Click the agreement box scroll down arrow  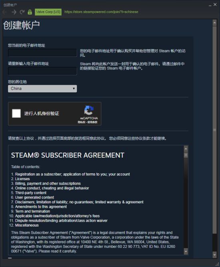[x=186, y=251]
